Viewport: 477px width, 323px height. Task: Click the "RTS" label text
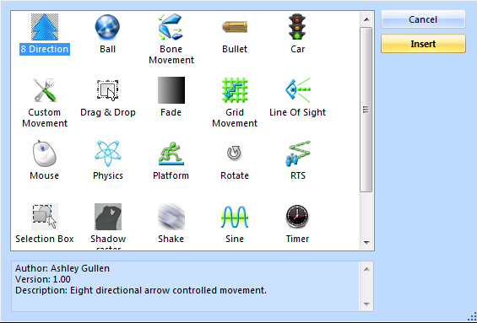pyautogui.click(x=298, y=175)
